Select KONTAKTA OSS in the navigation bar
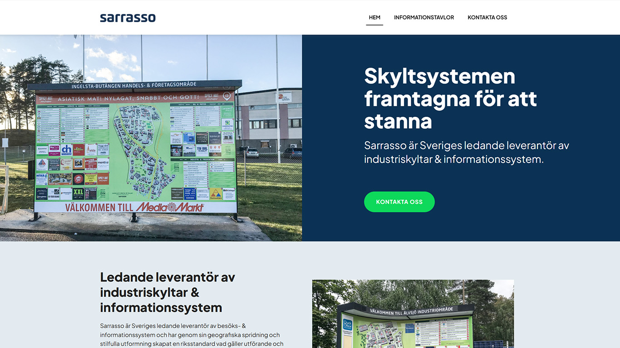The width and height of the screenshot is (620, 348). 487,18
